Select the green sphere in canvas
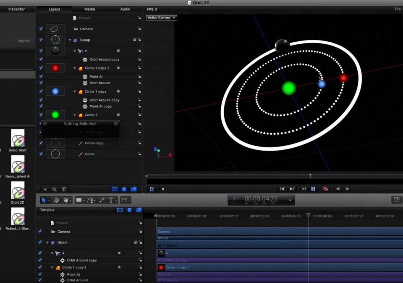Viewport: 403px width, 283px height. click(x=288, y=88)
